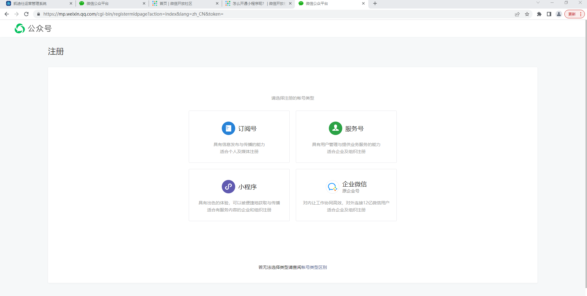Click the 注册 page heading
Image resolution: width=587 pixels, height=296 pixels.
coord(56,51)
